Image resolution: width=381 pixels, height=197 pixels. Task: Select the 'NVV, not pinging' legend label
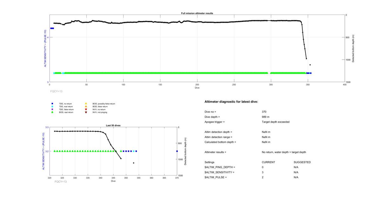[x=99, y=112]
